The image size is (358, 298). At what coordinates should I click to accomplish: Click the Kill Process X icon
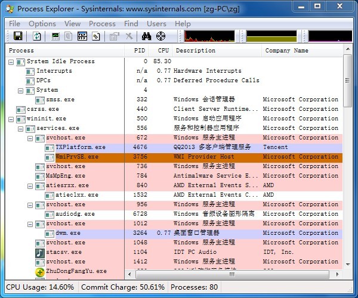(x=129, y=36)
